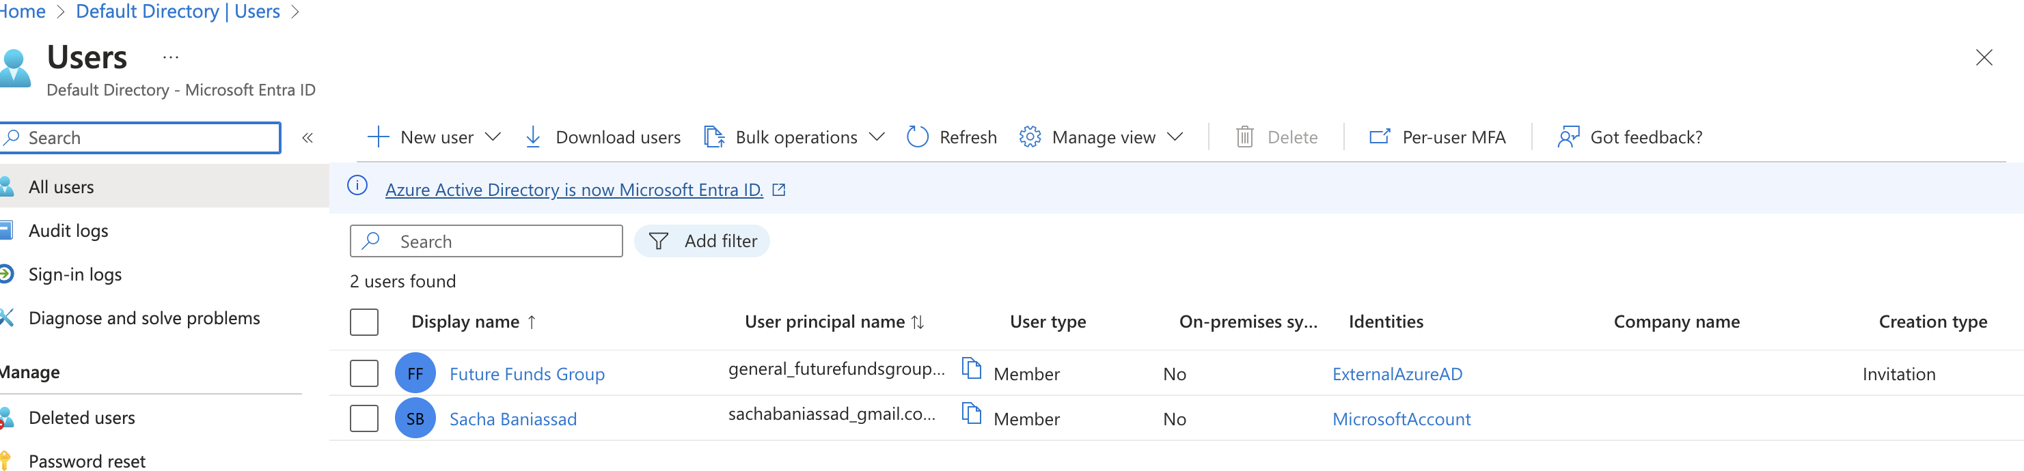This screenshot has width=2024, height=471.
Task: Click the Got feedback person icon
Action: click(x=1568, y=137)
